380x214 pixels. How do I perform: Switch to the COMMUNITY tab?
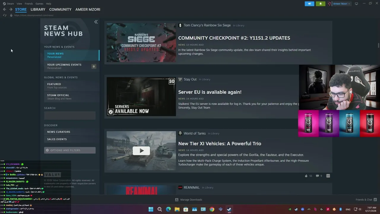tap(60, 10)
